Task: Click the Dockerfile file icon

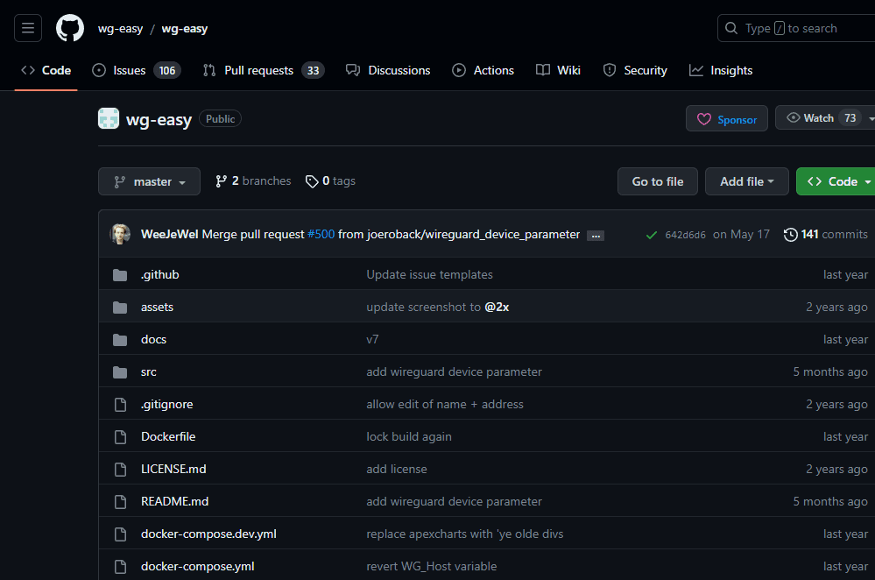Action: [x=120, y=437]
